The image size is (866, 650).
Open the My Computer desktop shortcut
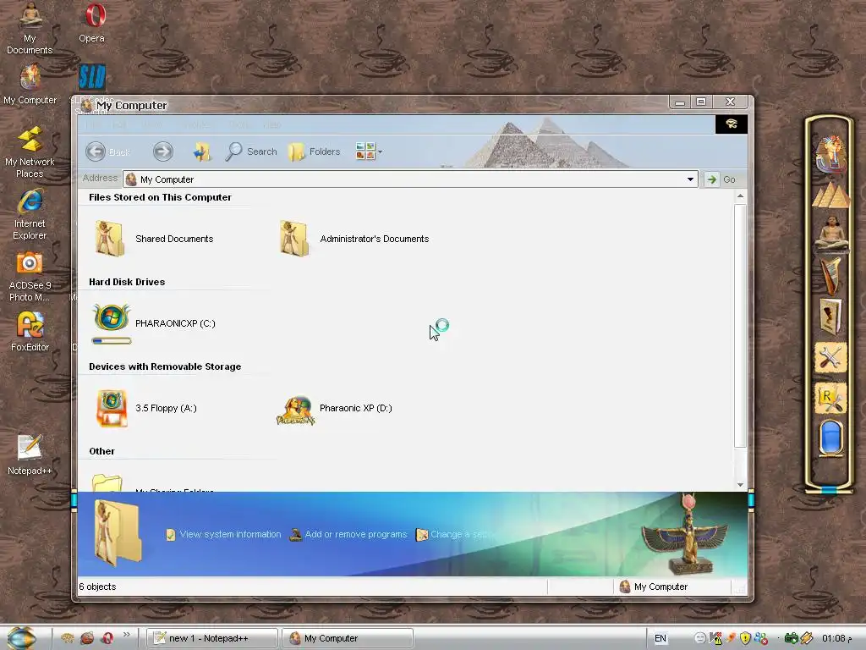tap(30, 84)
